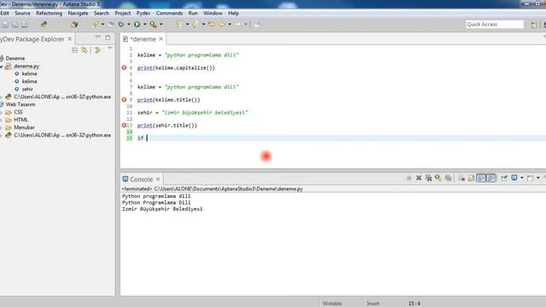This screenshot has height=307, width=546.
Task: Expand the HTML folder arrow
Action: [x=2, y=119]
